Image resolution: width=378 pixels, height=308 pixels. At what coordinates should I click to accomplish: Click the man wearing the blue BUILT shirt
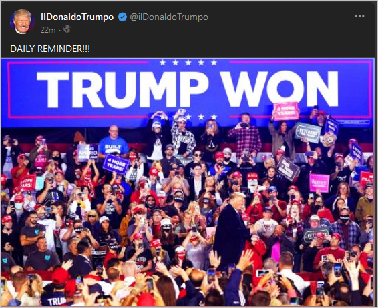[x=113, y=141]
